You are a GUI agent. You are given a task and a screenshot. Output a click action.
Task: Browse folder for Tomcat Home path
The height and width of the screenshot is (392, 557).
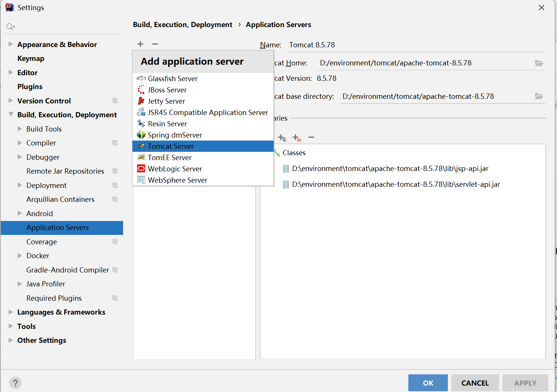coord(539,63)
